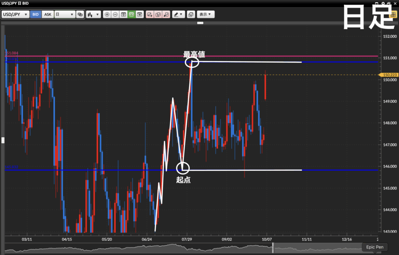Click the zoom out magnifier icon
The image size is (399, 255).
coord(115,14)
